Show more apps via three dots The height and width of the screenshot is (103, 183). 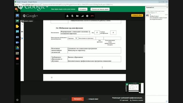pyautogui.click(x=17, y=64)
